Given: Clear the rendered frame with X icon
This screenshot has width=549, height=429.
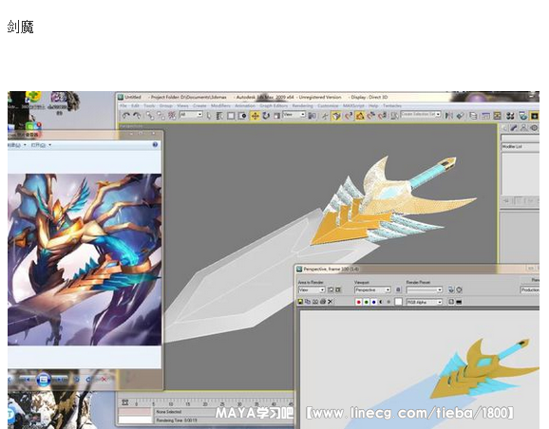Looking at the screenshot, I should [331, 301].
